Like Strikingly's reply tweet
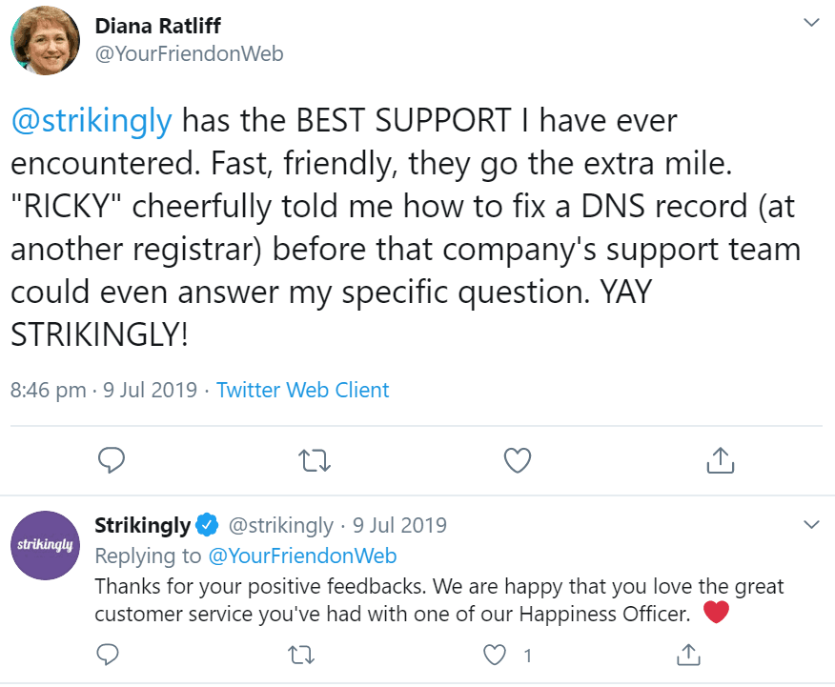The height and width of the screenshot is (687, 835). (x=494, y=655)
